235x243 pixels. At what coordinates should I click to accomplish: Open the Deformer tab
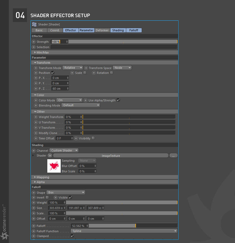point(102,30)
